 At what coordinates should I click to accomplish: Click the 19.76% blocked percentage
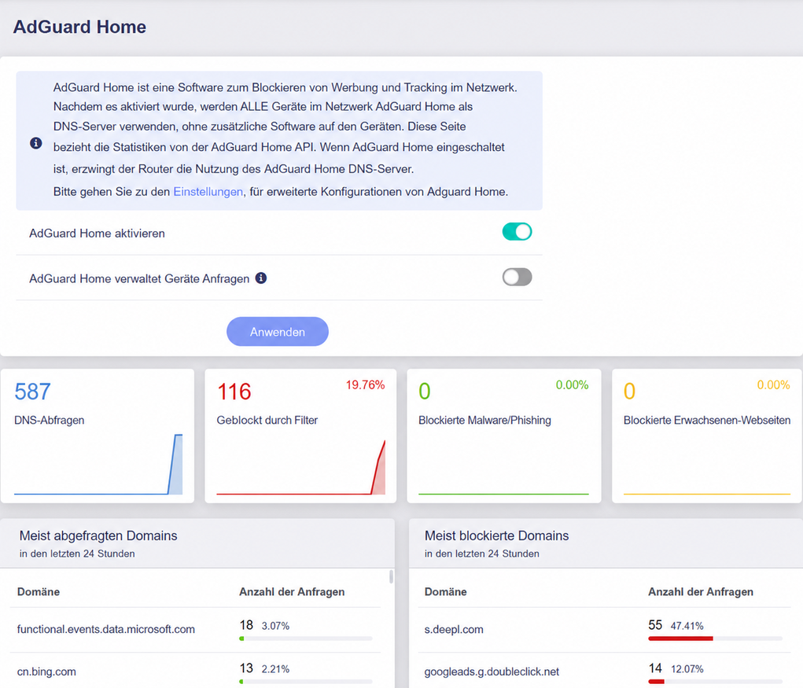pyautogui.click(x=365, y=385)
